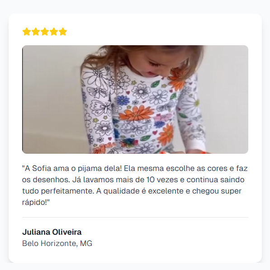270x270 pixels.
Task: Click the divider line above the reviewer name
Action: [x=135, y=217]
